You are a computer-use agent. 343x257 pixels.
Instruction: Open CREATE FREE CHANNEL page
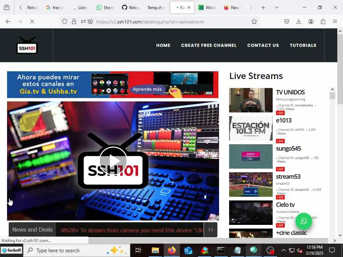coord(209,45)
